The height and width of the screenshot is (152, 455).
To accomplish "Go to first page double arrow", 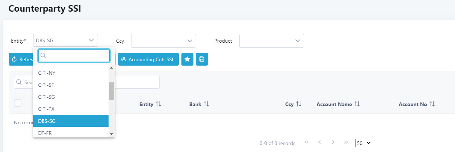I will pyautogui.click(x=307, y=142).
